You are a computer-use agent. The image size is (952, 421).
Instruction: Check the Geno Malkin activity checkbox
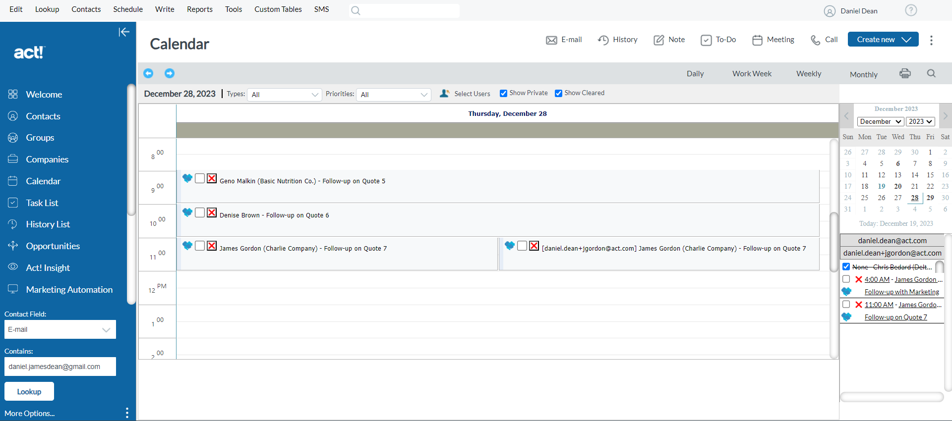pos(200,178)
